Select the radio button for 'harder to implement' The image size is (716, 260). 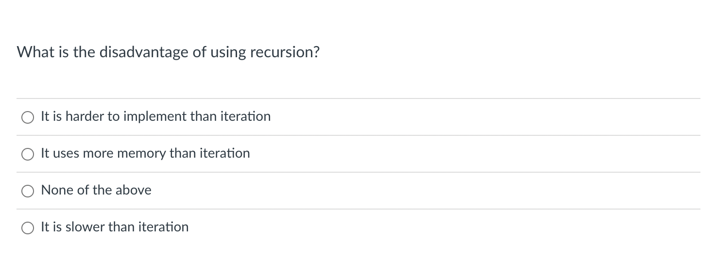point(27,117)
